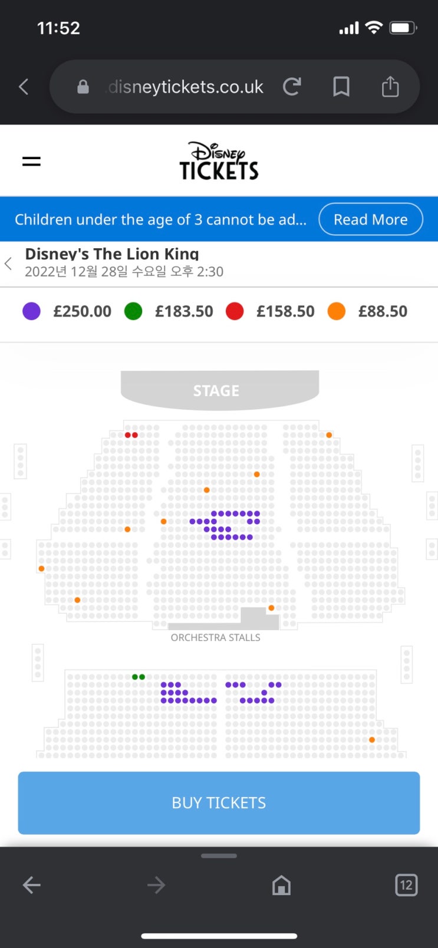Click the disneytickets.co.uk address field

(185, 87)
